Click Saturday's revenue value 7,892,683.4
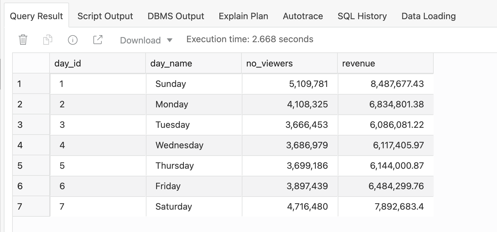Screen dimensions: 497x232 [x=399, y=206]
